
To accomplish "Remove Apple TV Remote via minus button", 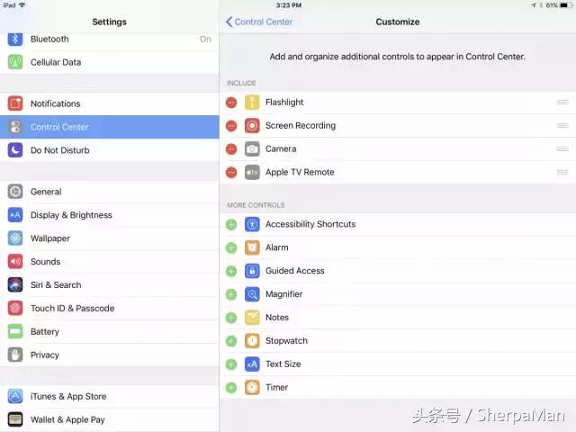I will click(231, 172).
